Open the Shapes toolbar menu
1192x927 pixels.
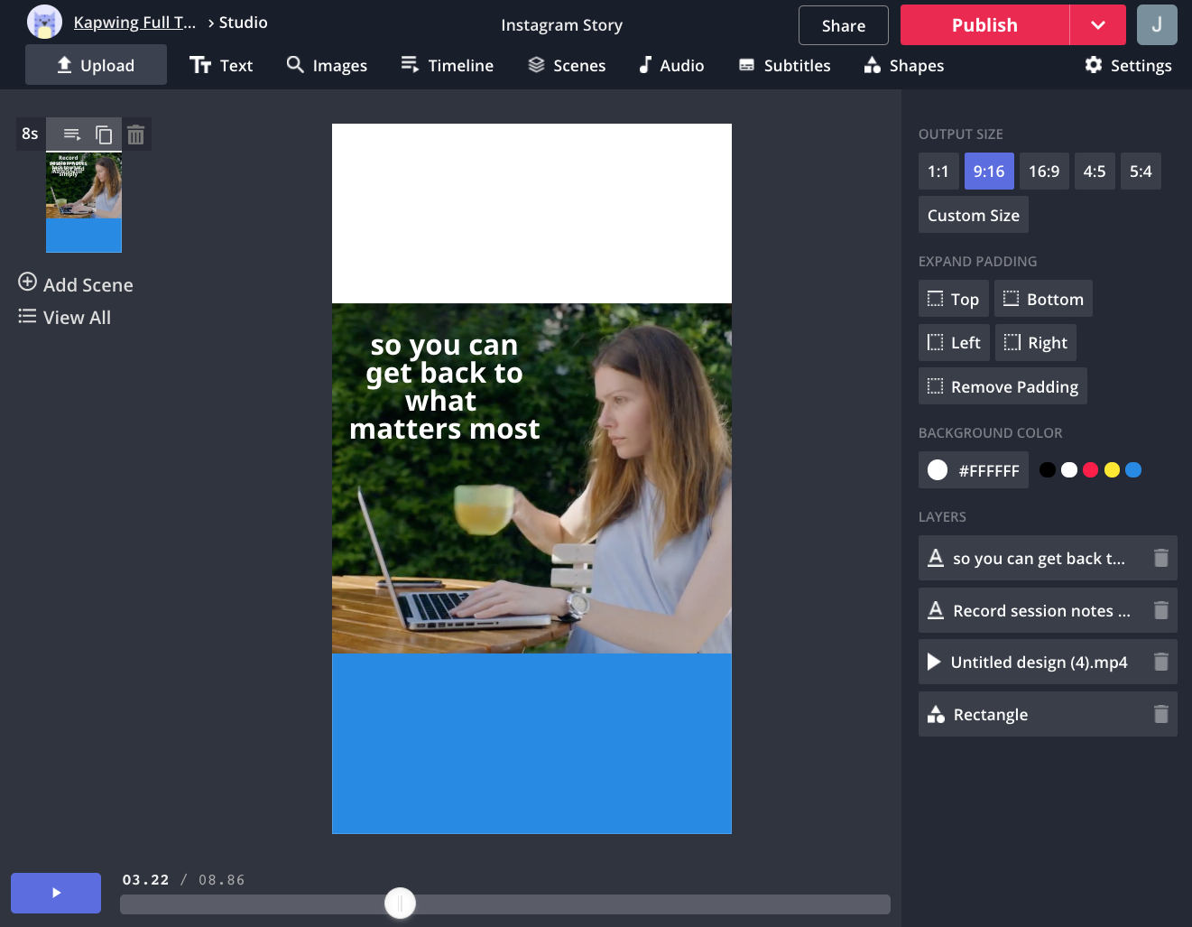click(x=903, y=65)
